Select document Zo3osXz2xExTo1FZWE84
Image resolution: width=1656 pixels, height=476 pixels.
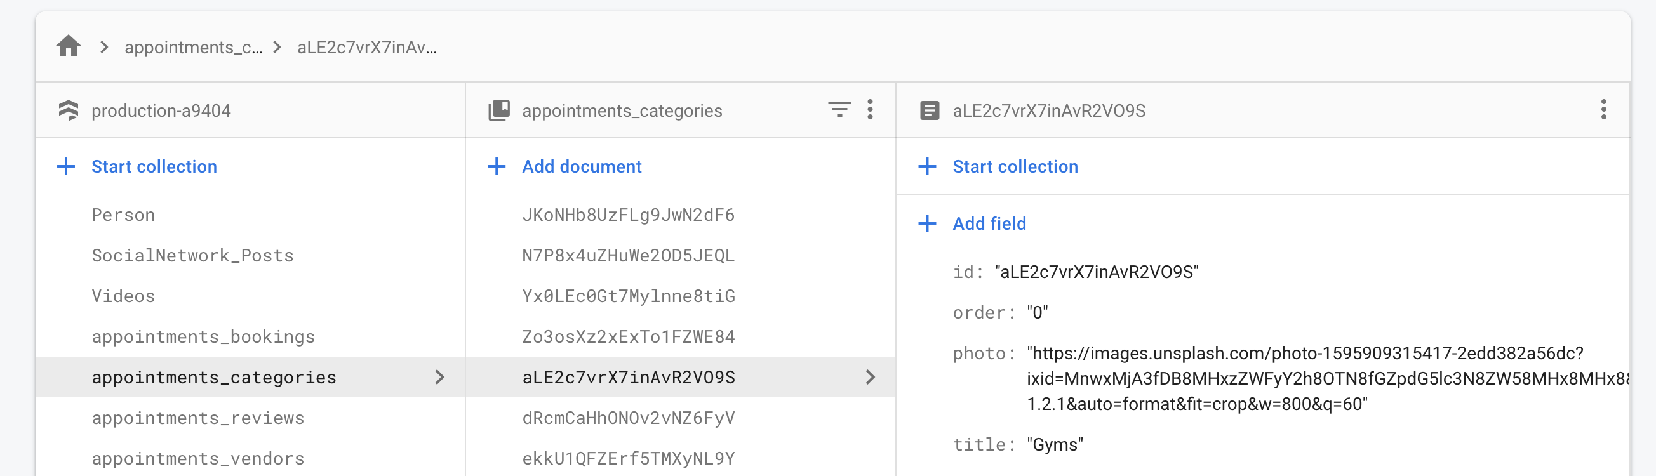(628, 336)
